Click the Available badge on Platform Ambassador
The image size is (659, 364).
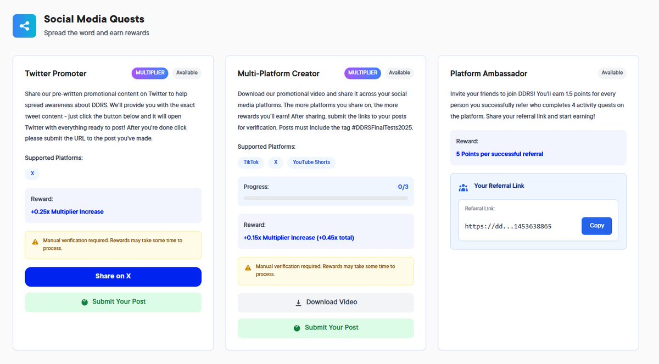pyautogui.click(x=612, y=73)
